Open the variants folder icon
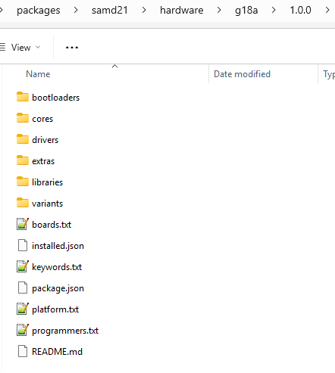Image resolution: width=335 pixels, height=373 pixels. pyautogui.click(x=23, y=203)
